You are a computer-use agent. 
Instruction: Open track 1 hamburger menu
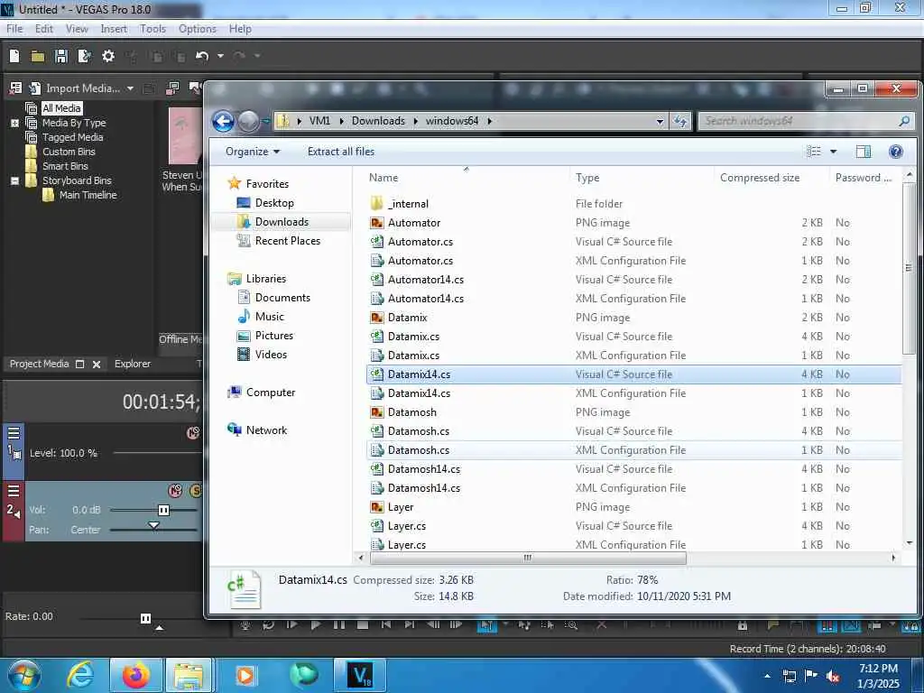[14, 433]
